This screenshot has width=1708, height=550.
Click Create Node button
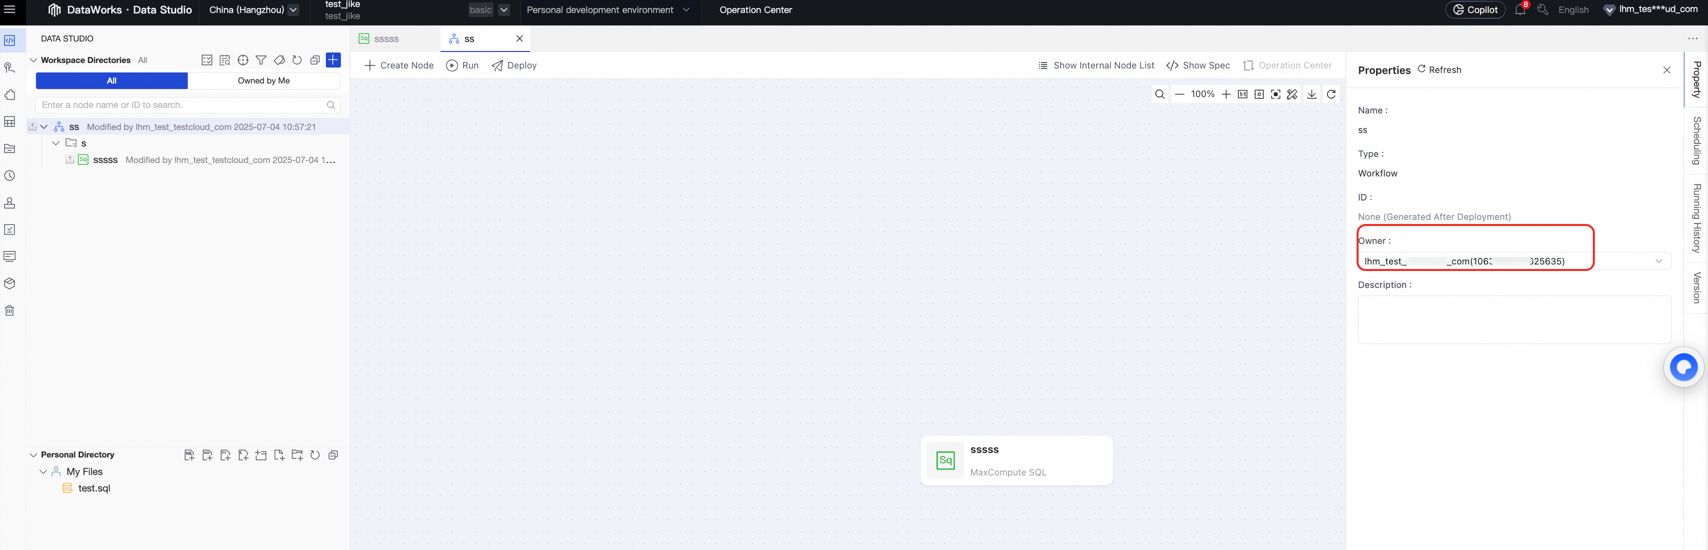coord(399,65)
